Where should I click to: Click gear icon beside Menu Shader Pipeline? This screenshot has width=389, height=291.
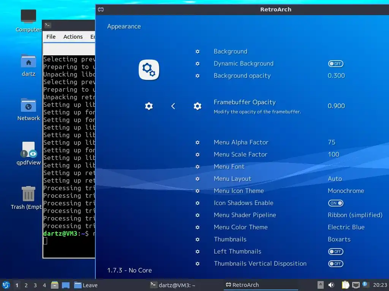tap(198, 215)
